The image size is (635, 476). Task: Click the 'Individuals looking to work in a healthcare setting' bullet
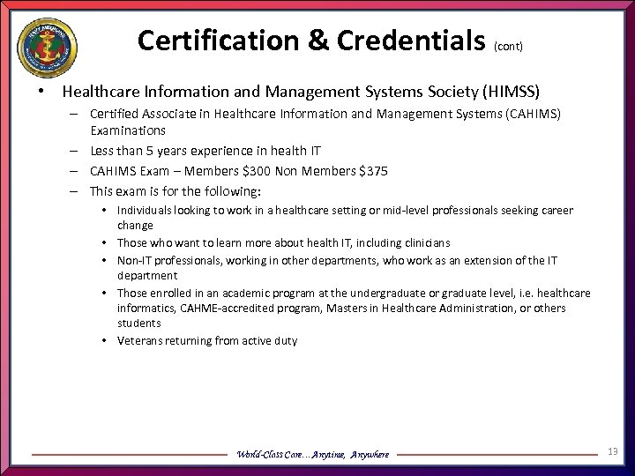(345, 218)
